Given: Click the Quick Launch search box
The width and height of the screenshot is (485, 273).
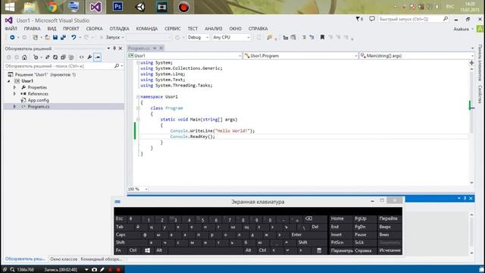Looking at the screenshot, I should pos(413,19).
